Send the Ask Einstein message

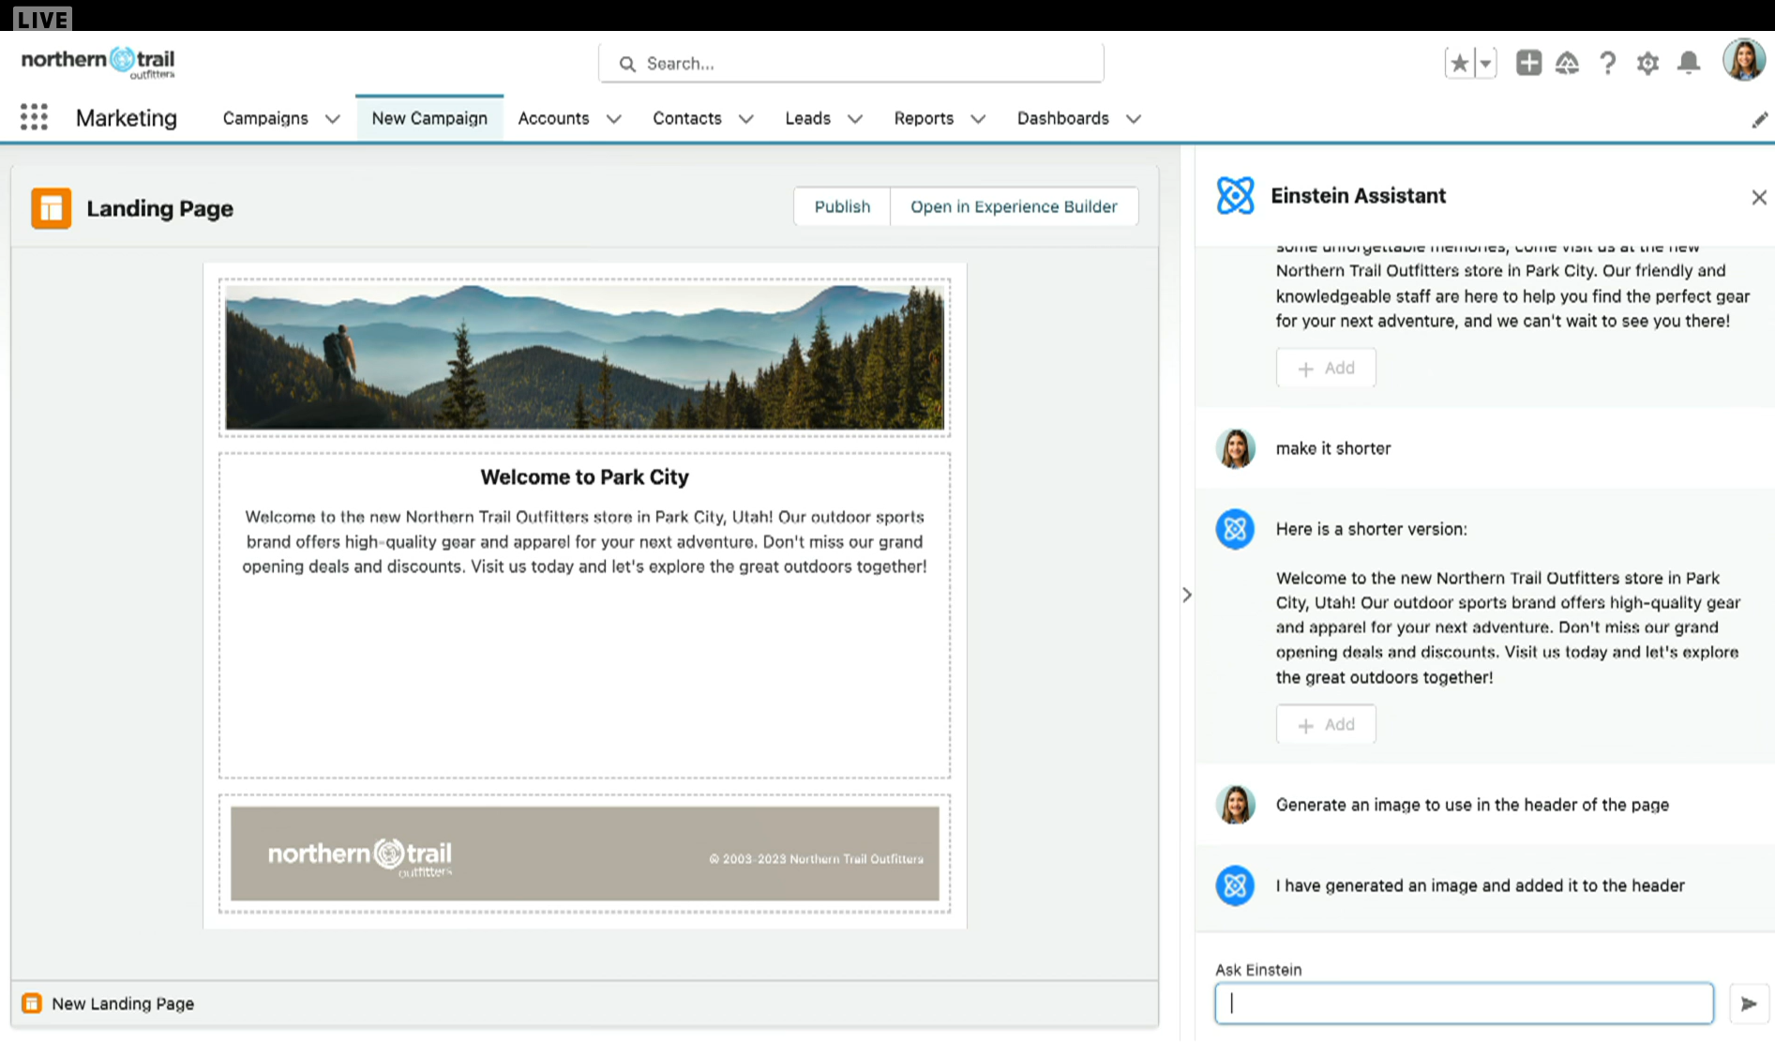tap(1749, 1004)
